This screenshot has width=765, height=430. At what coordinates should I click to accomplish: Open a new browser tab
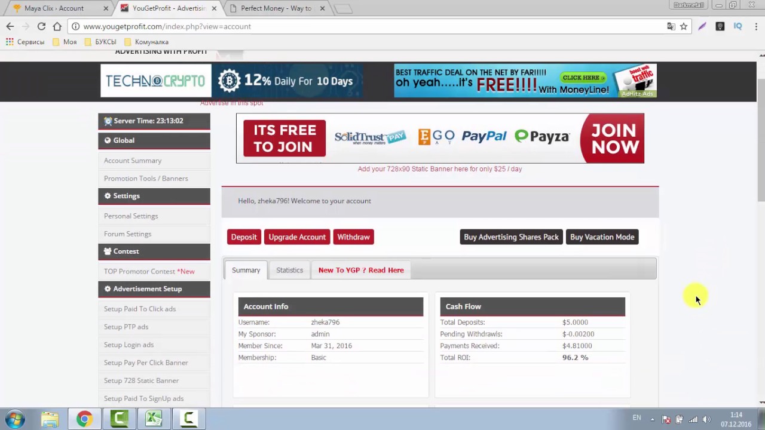tap(343, 8)
